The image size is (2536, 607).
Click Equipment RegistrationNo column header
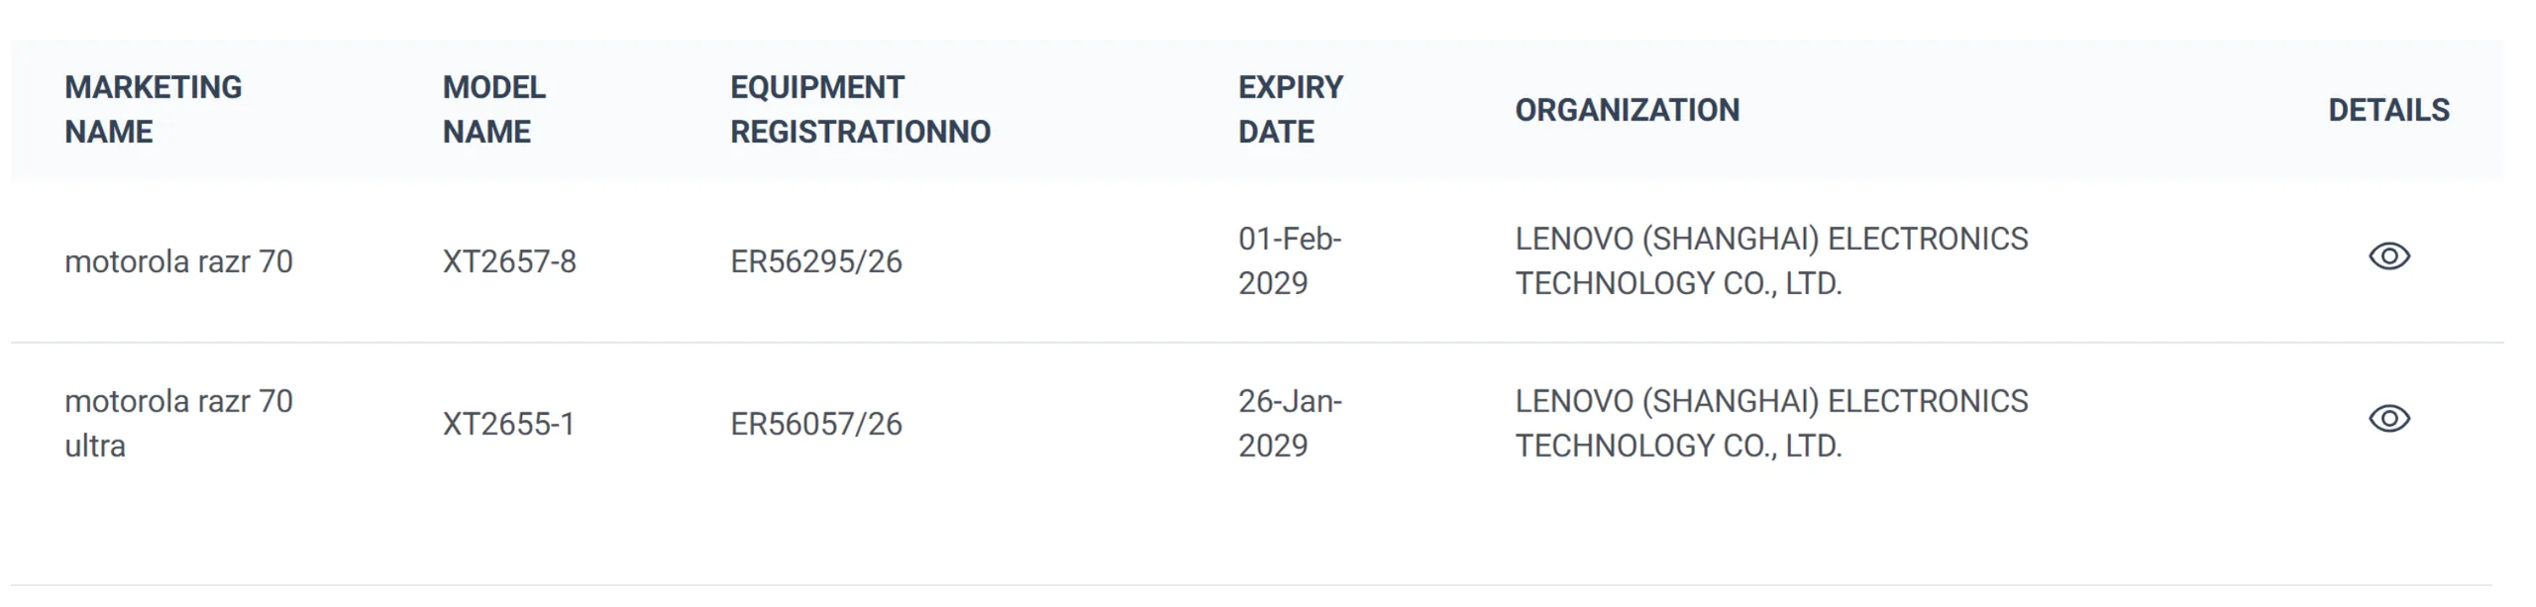coord(860,109)
